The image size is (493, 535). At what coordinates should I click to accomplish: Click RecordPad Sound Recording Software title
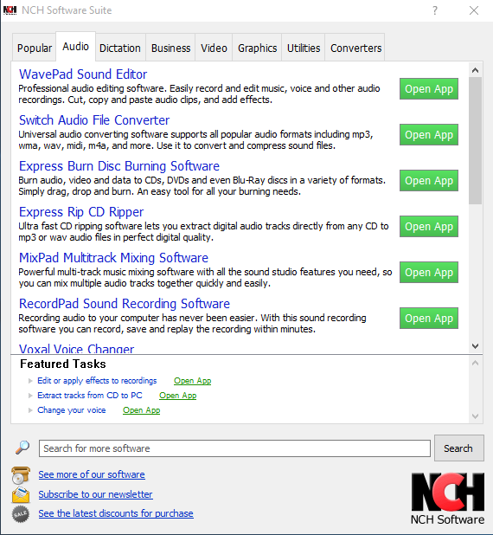point(124,304)
